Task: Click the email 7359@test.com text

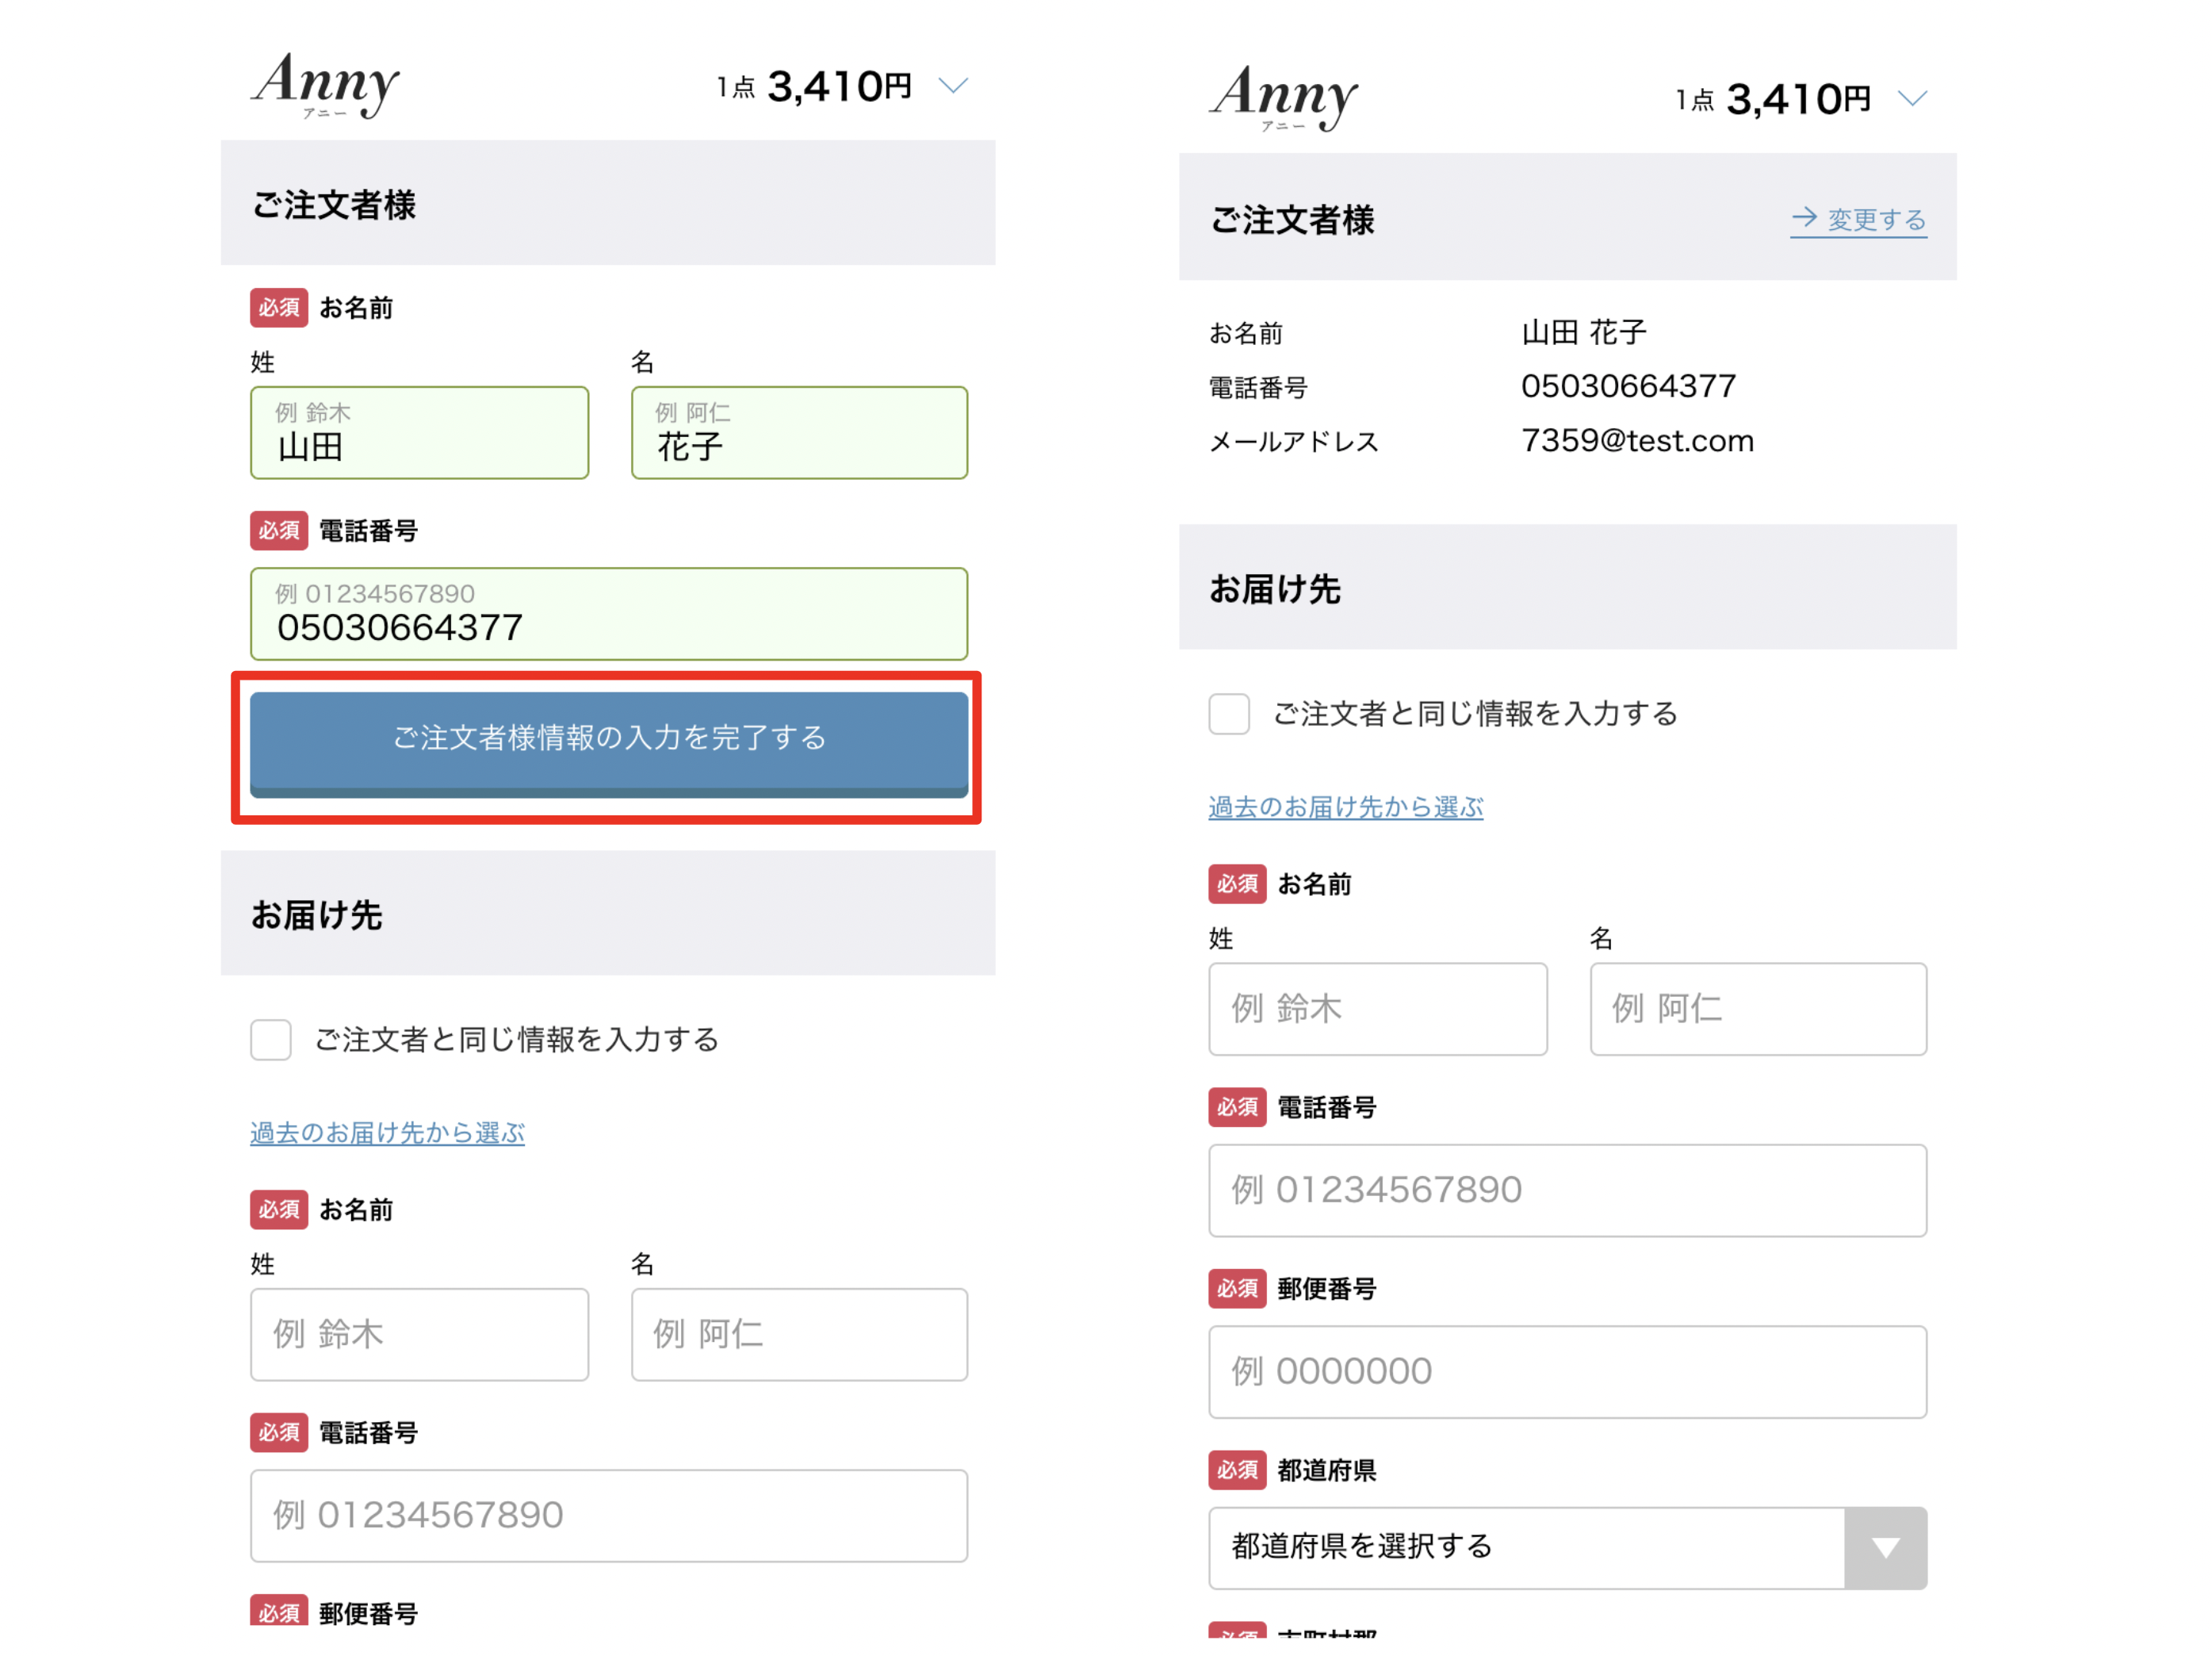Action: pyautogui.click(x=1637, y=440)
